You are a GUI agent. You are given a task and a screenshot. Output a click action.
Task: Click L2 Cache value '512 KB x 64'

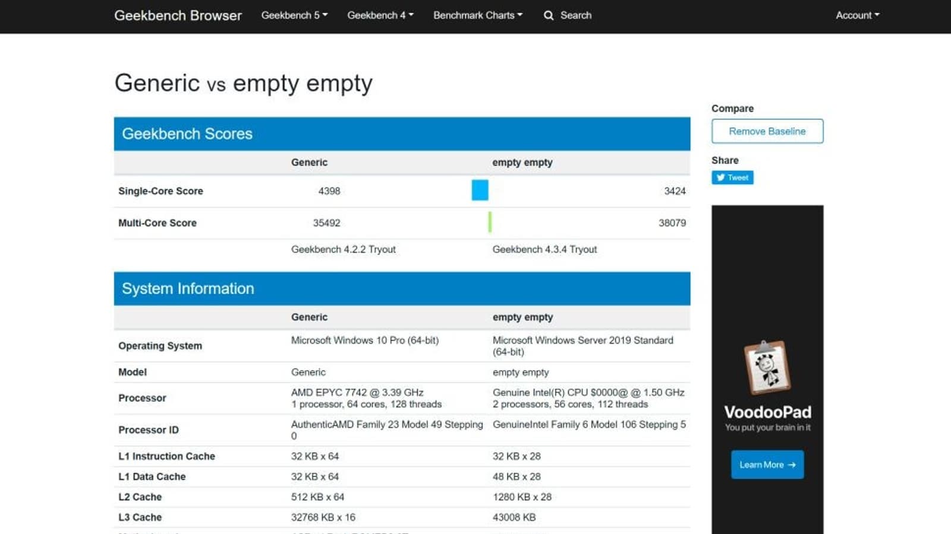(x=317, y=497)
